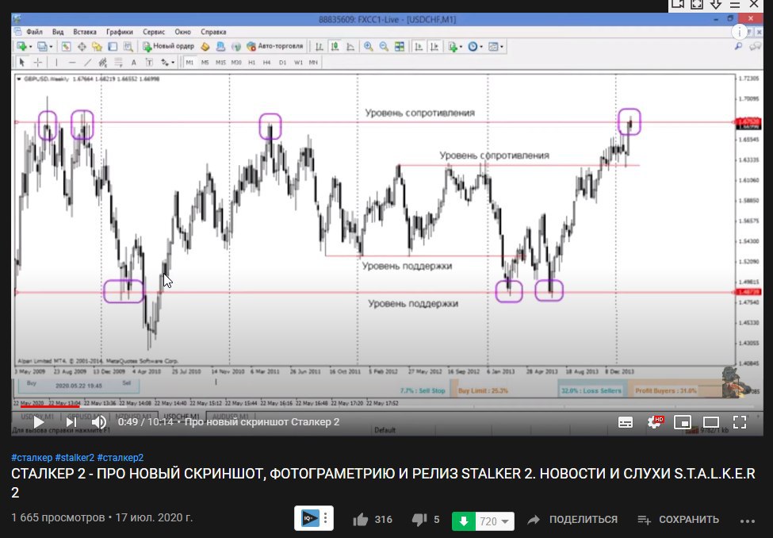Open the three-dot more actions menu
Image resolution: width=773 pixels, height=538 pixels.
[x=748, y=521]
